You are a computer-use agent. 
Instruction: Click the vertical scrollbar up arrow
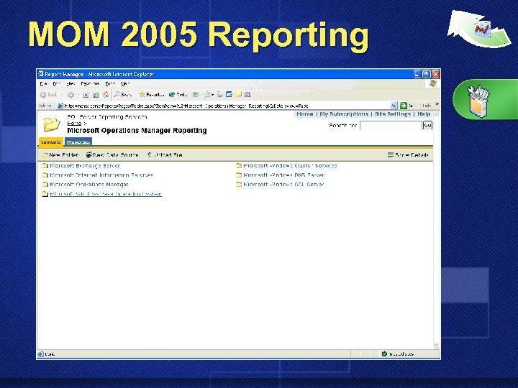point(437,114)
